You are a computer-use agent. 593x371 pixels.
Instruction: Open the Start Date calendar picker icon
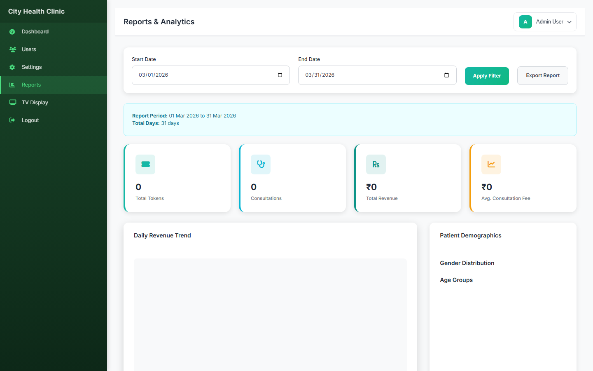pyautogui.click(x=280, y=75)
